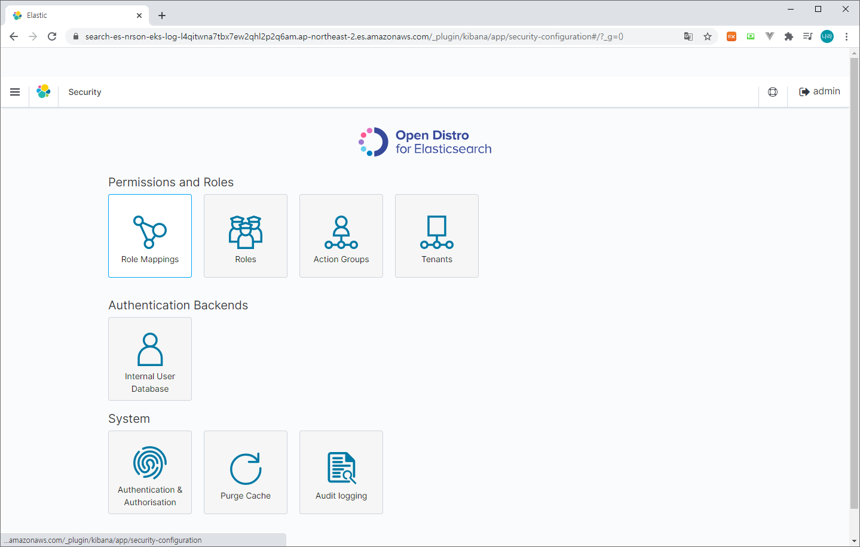Click the Permissions and Roles heading
The height and width of the screenshot is (547, 860).
(171, 182)
